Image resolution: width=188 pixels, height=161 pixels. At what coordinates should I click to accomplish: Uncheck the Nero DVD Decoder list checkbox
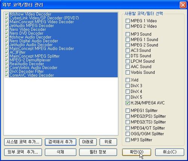(x=6, y=33)
